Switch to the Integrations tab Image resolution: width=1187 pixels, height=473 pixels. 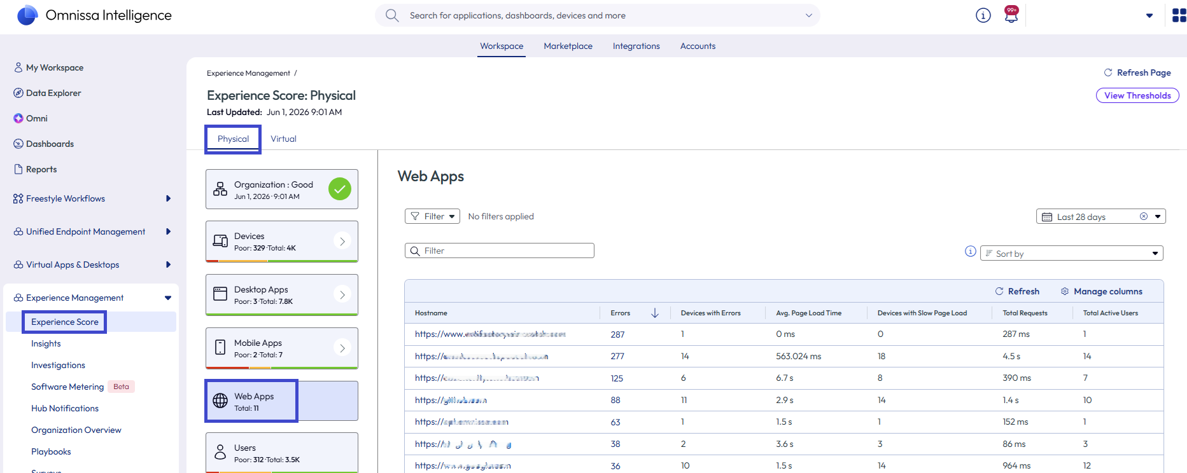[x=636, y=46]
